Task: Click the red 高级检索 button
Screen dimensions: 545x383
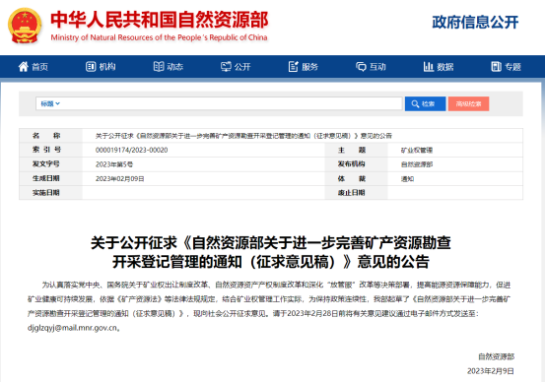Action: 468,103
